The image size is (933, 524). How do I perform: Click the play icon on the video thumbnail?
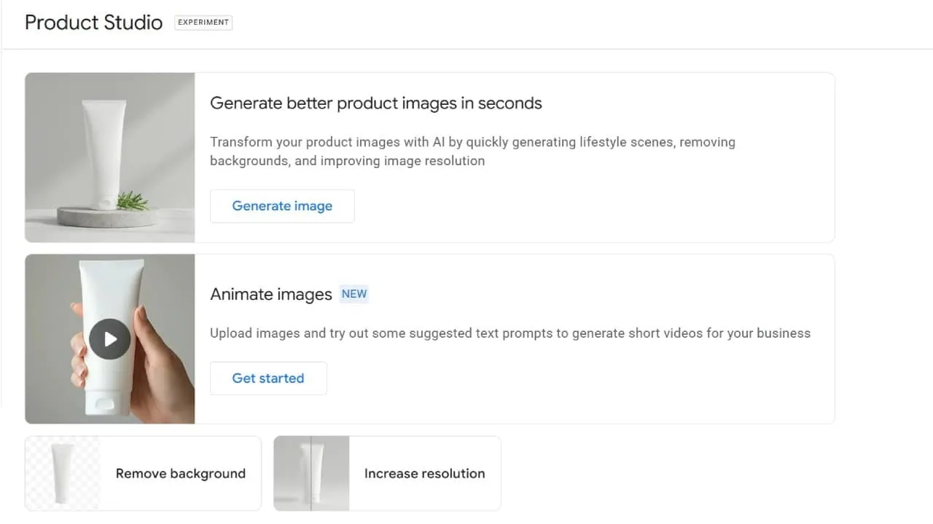click(x=110, y=339)
